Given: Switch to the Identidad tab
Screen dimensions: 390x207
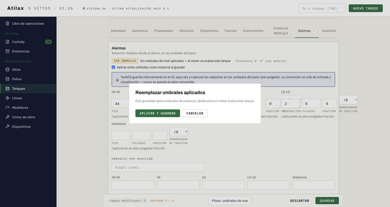Looking at the screenshot, I should tap(118, 31).
